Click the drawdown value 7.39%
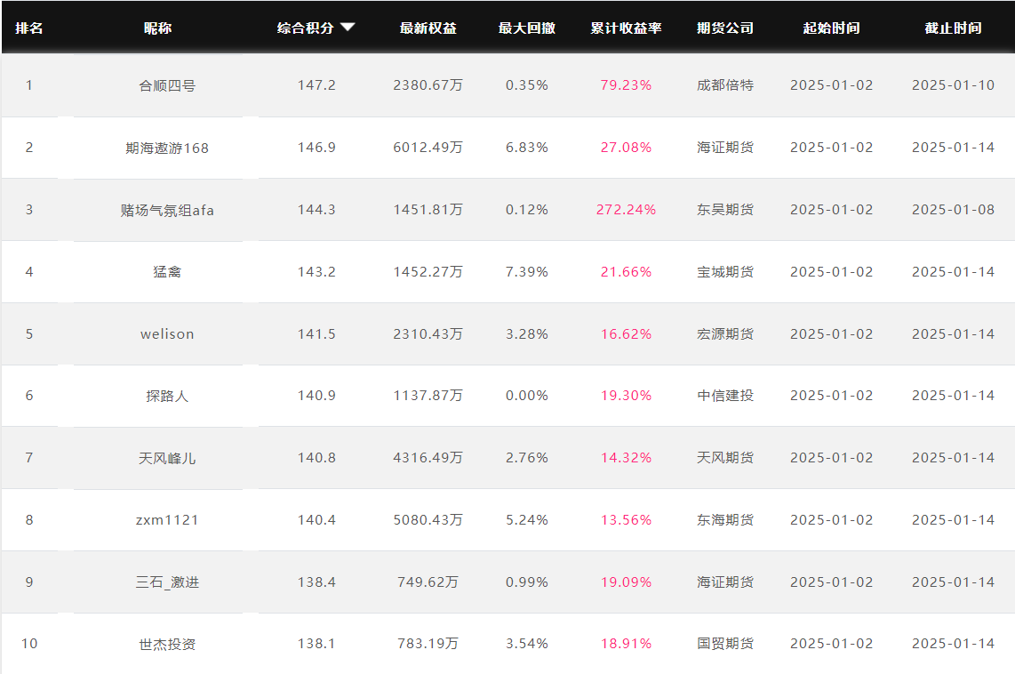 coord(527,272)
